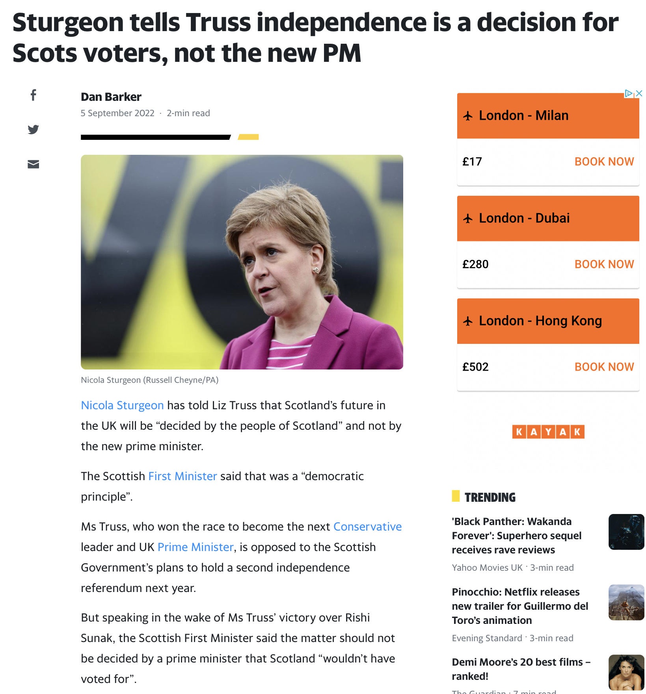Share article on Facebook icon
The image size is (646, 694).
(x=34, y=95)
